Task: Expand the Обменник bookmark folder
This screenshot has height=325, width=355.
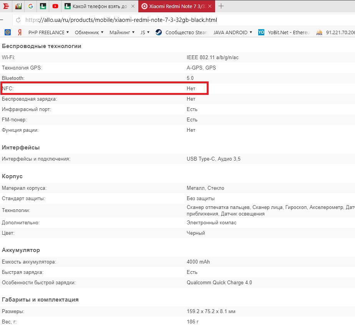Action: click(89, 32)
